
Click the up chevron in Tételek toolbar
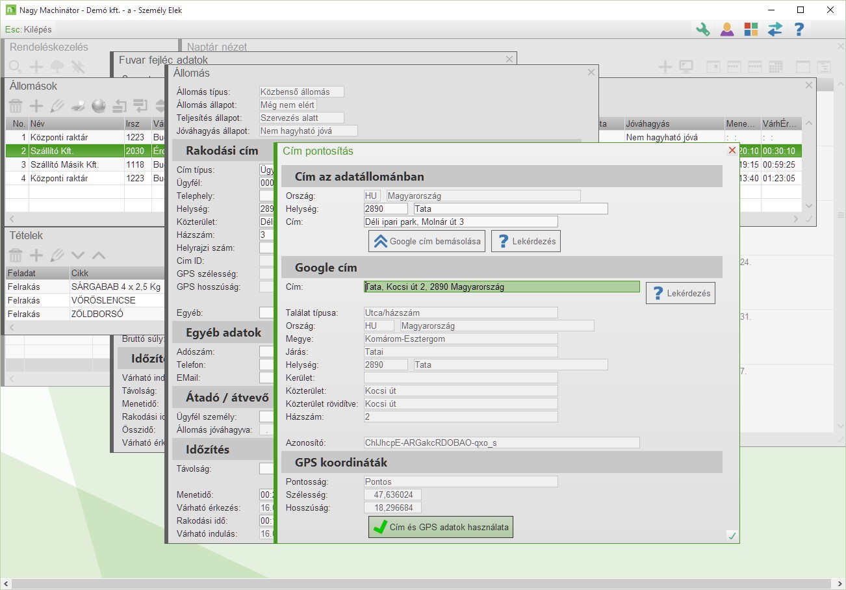tap(99, 255)
